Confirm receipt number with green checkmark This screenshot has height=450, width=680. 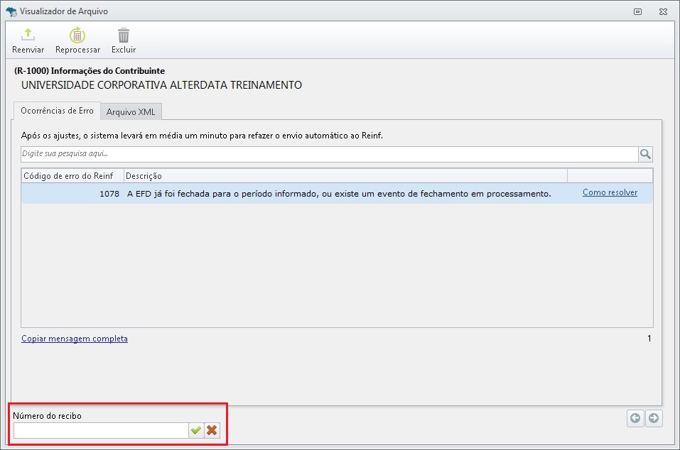click(x=196, y=430)
